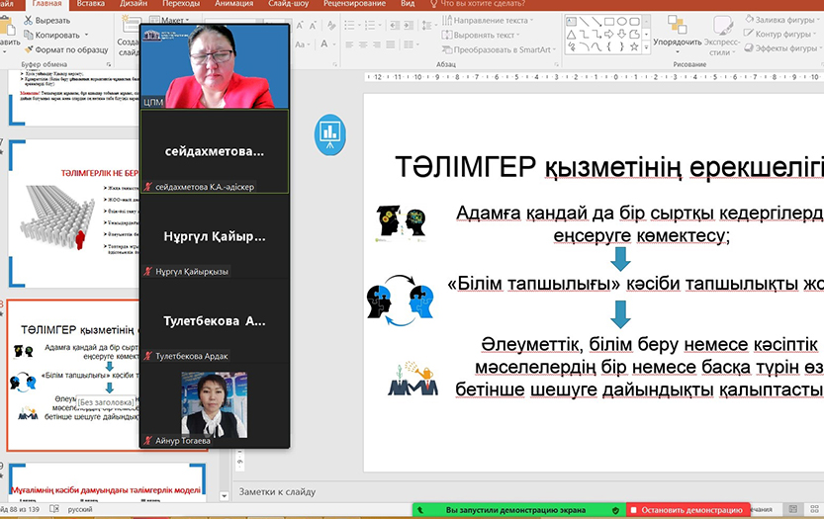Open the Вставка ribbon tab
Screen dimensions: 824x519
pyautogui.click(x=90, y=4)
